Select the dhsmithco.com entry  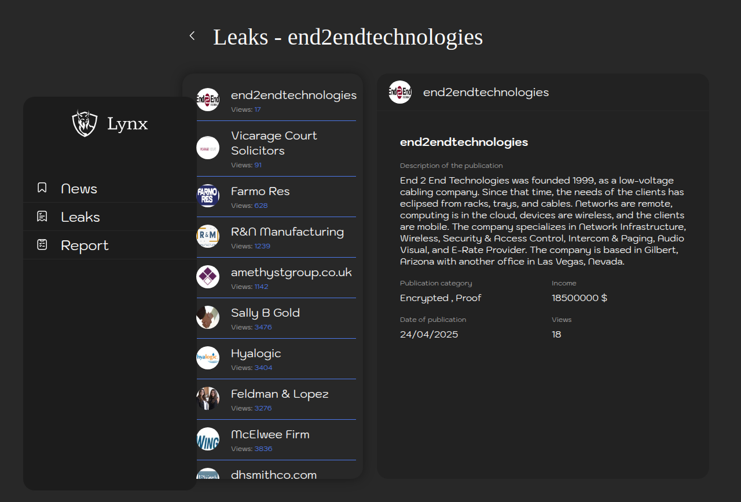(274, 475)
